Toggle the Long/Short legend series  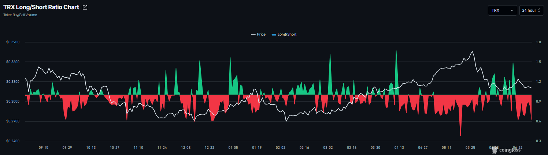(x=284, y=34)
